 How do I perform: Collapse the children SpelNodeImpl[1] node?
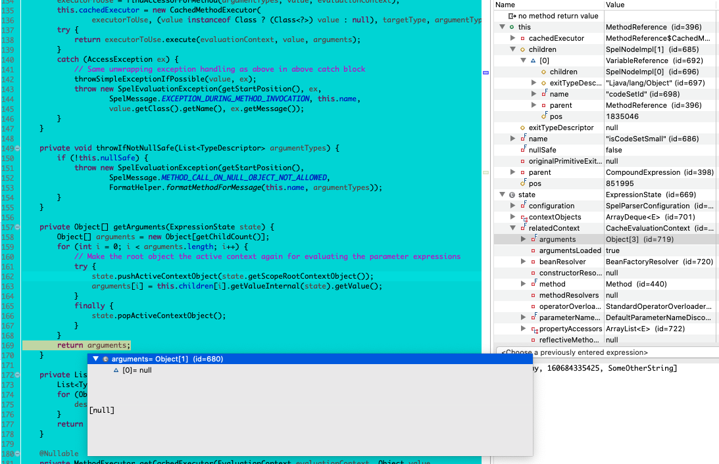pyautogui.click(x=512, y=49)
